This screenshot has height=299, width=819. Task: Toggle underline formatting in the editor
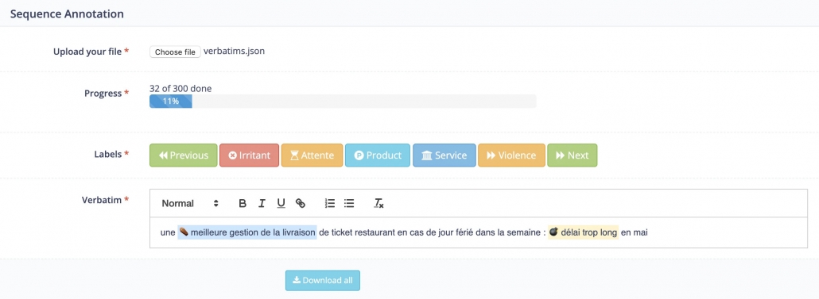[281, 204]
